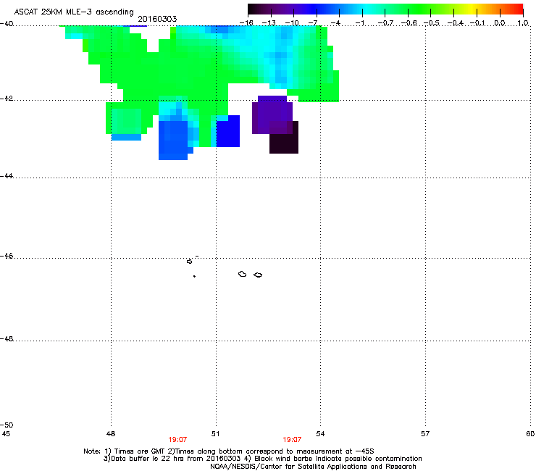Viewport: 536px width, 471px height.
Task: Click the -10 label on the color scale
Action: tap(292, 23)
